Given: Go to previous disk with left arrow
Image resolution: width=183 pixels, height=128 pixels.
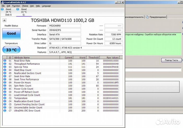Looking at the screenshot, I should (5, 20).
